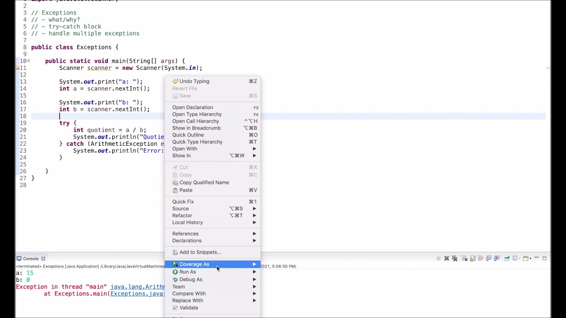Toggle Word Wrap in the Console toolbar
The width and height of the screenshot is (566, 318).
pos(481,258)
